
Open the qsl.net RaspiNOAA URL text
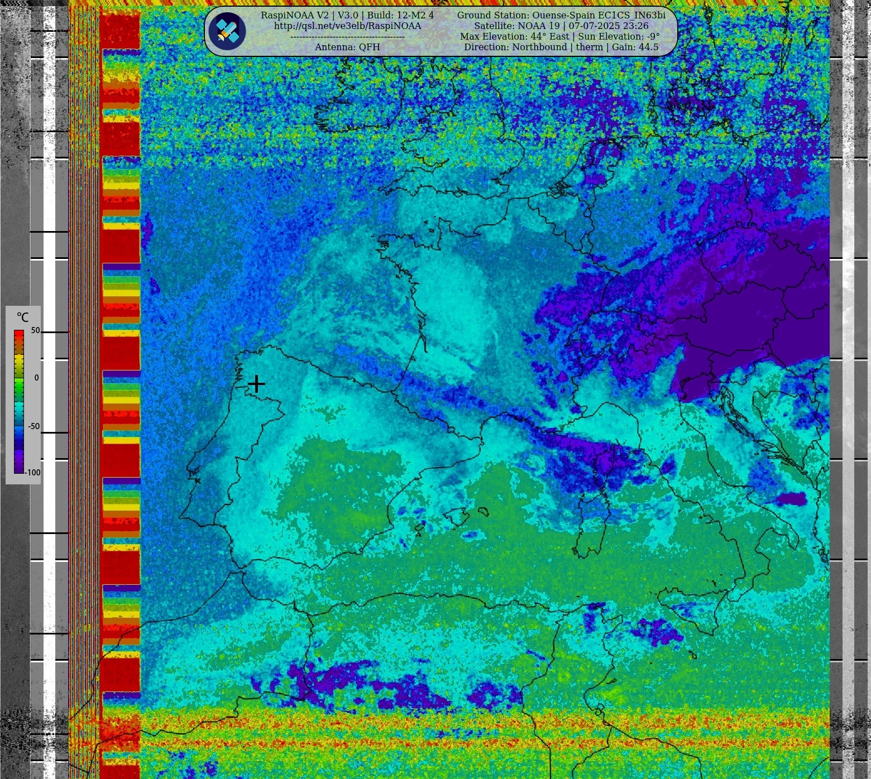347,26
